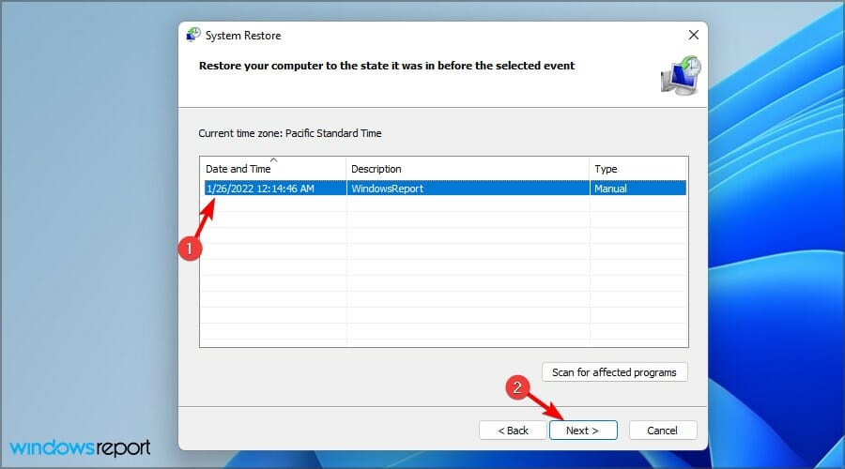Select restore point dated 1/26/2022 12:14:46 AM
The image size is (845, 469).
[x=443, y=189]
